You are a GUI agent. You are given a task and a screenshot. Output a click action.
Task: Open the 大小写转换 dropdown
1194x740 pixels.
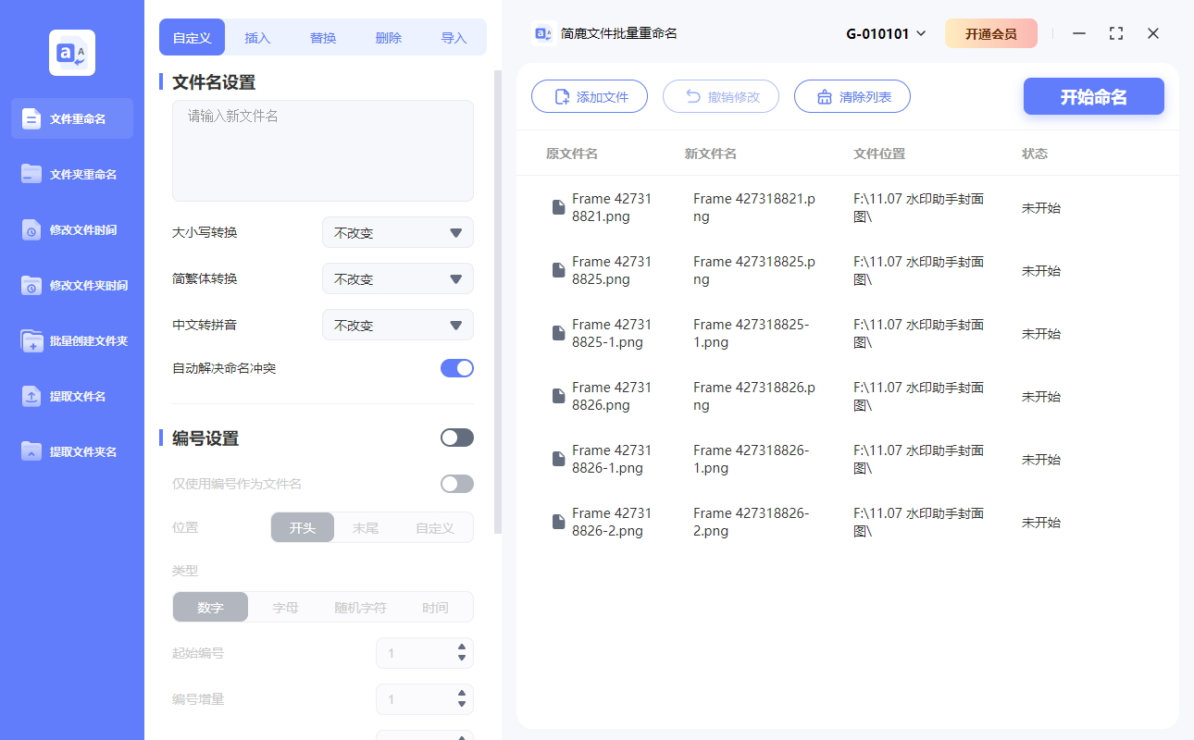tap(398, 232)
